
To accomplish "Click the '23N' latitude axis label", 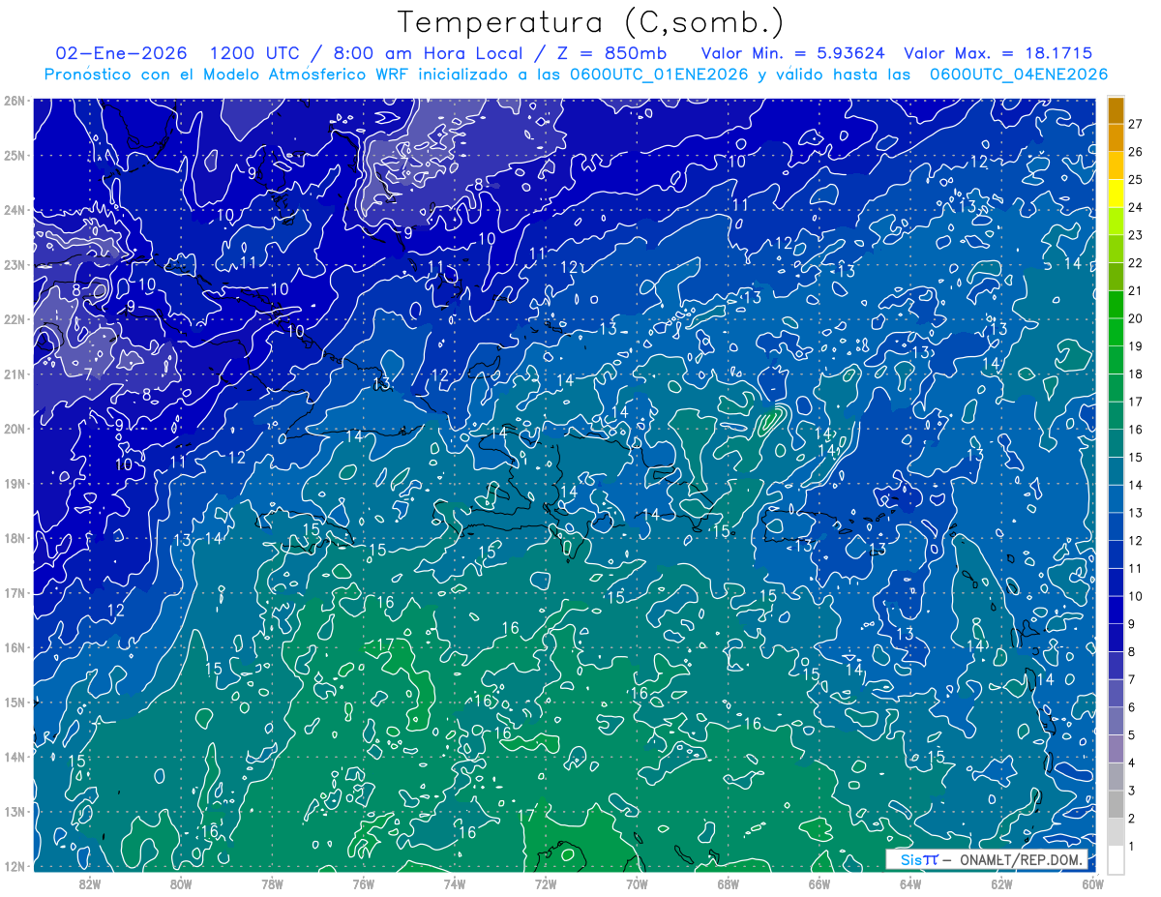I will point(14,264).
